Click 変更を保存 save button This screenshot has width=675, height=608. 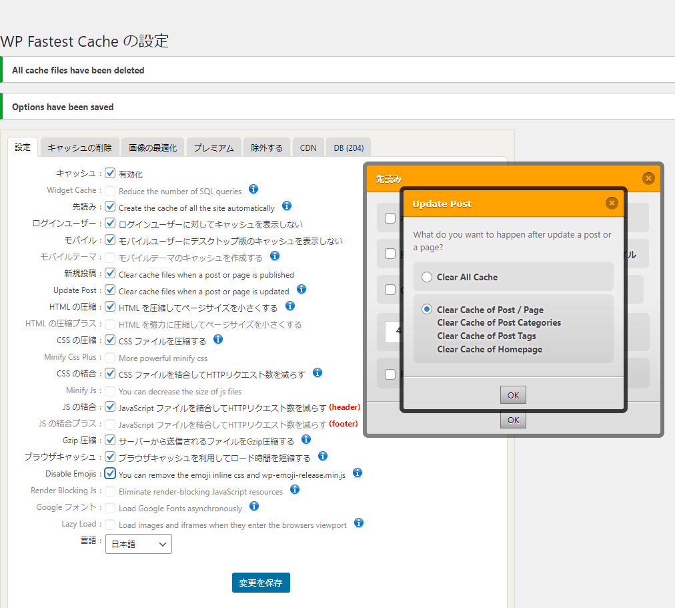261,583
